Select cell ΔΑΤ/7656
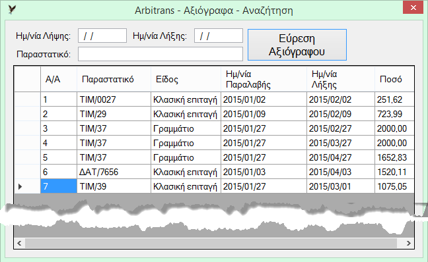 (114, 172)
